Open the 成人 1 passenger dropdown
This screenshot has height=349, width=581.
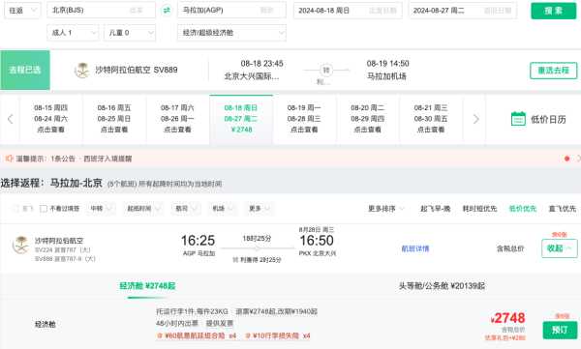73,33
